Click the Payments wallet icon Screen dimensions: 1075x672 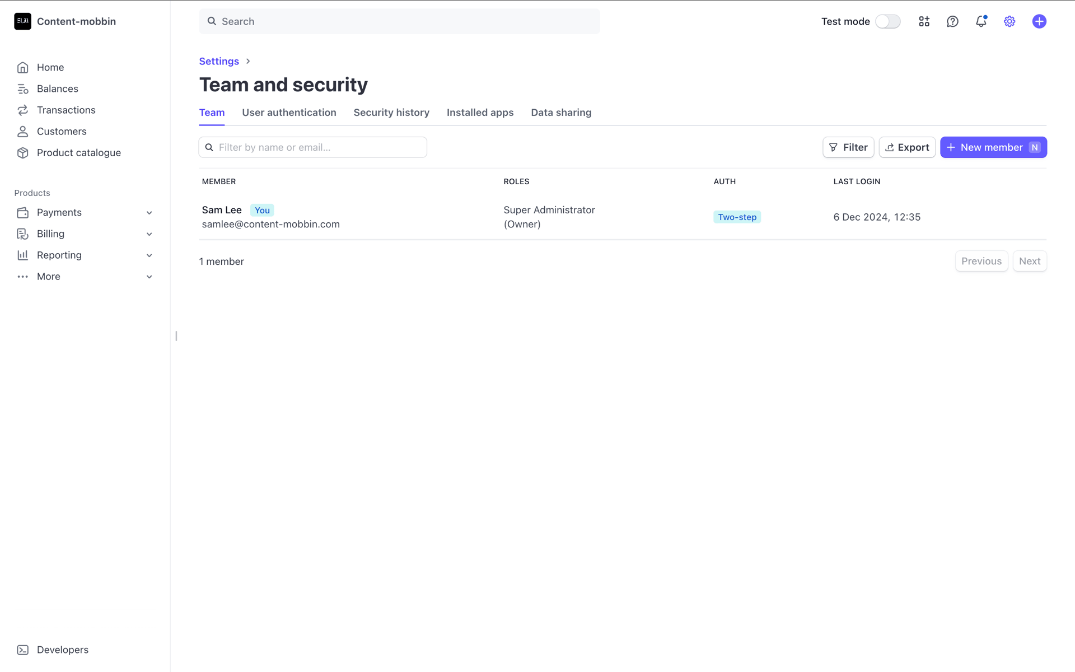coord(22,212)
